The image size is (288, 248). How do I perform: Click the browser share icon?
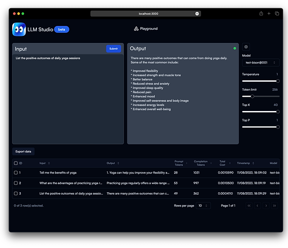261,13
